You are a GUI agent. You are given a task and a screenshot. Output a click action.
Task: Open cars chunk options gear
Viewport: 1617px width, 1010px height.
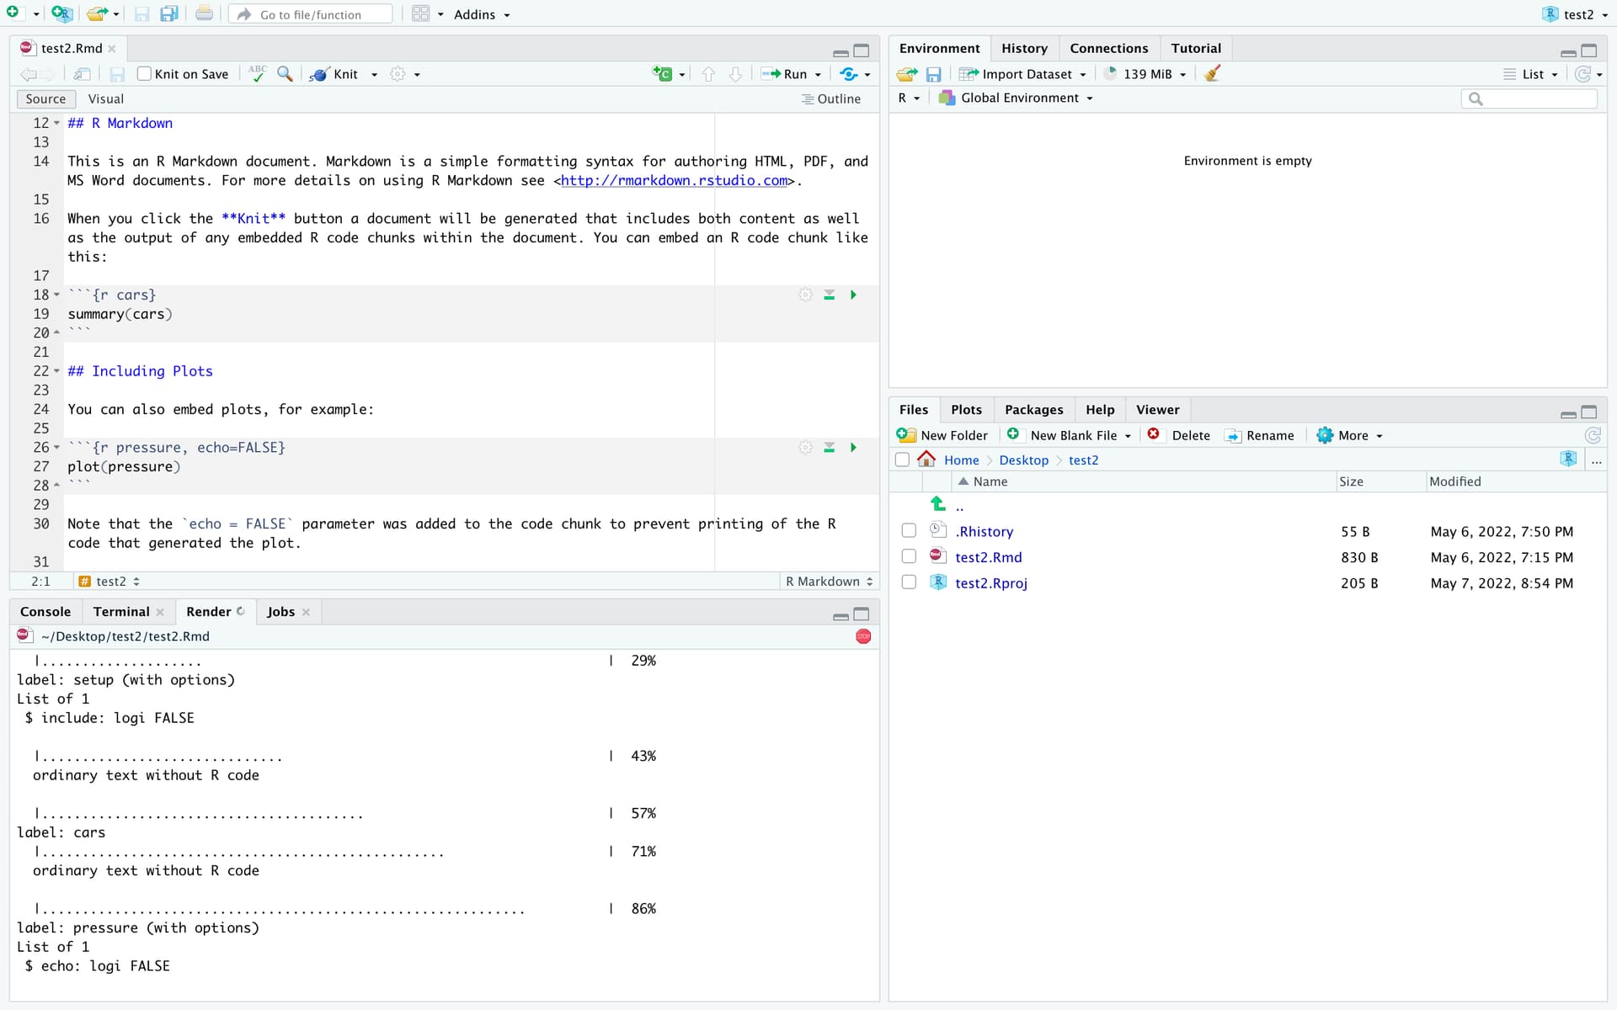(x=806, y=295)
